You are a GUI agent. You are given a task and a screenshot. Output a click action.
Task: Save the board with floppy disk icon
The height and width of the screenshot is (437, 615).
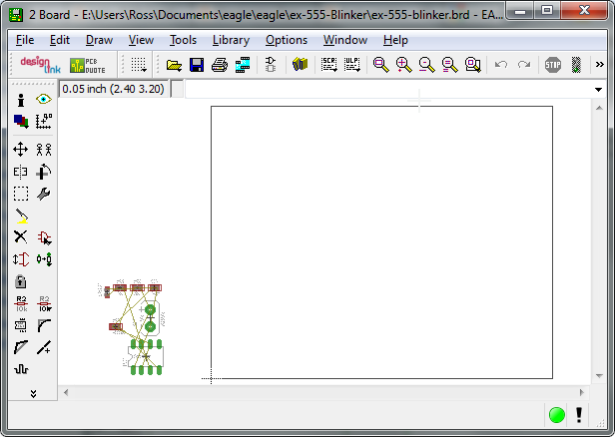click(197, 65)
